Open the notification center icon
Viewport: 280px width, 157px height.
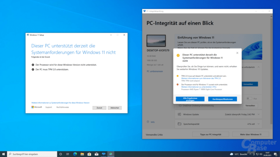(x=275, y=154)
